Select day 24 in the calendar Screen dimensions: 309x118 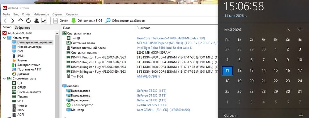(300, 81)
